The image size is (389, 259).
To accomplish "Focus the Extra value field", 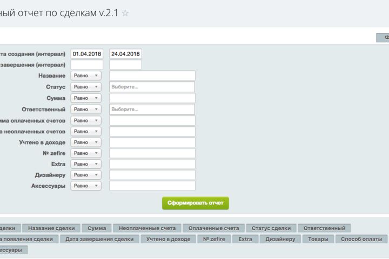I will [x=152, y=164].
